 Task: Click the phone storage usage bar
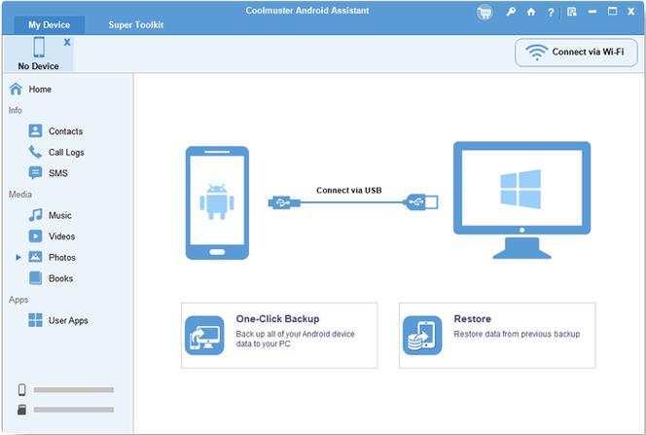click(73, 390)
